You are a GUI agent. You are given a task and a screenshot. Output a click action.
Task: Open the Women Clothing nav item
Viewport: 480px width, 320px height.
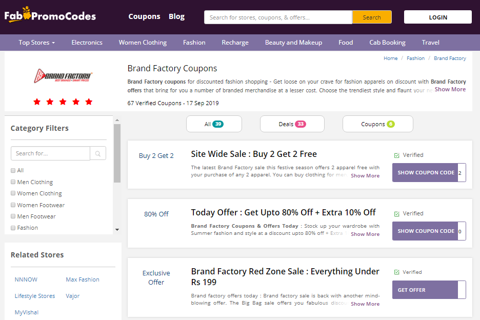(143, 43)
